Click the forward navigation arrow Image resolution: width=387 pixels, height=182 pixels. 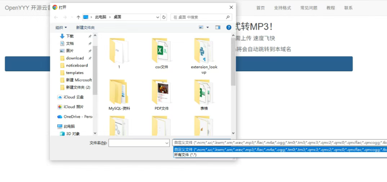tap(65, 17)
